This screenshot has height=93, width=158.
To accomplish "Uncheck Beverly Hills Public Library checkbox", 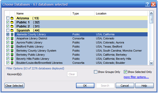I will [8, 59].
